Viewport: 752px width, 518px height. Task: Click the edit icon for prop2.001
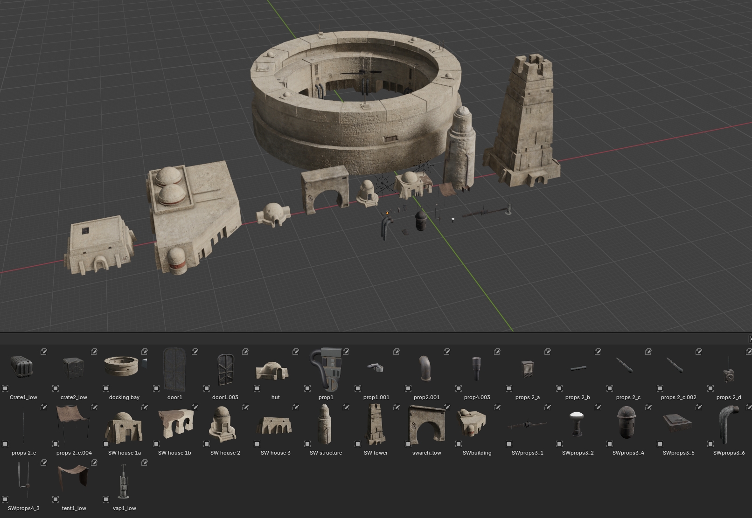[447, 352]
